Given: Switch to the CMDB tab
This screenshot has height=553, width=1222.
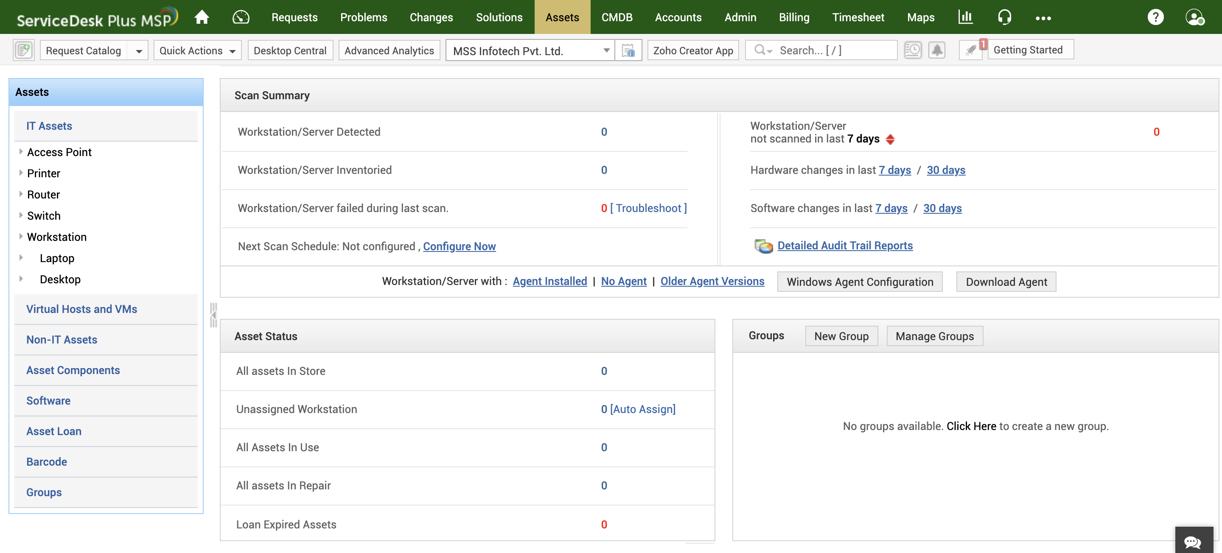Looking at the screenshot, I should tap(617, 17).
